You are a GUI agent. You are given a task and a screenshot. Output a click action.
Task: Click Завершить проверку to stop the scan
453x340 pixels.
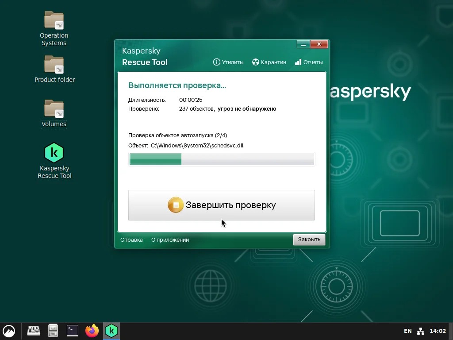(x=222, y=205)
